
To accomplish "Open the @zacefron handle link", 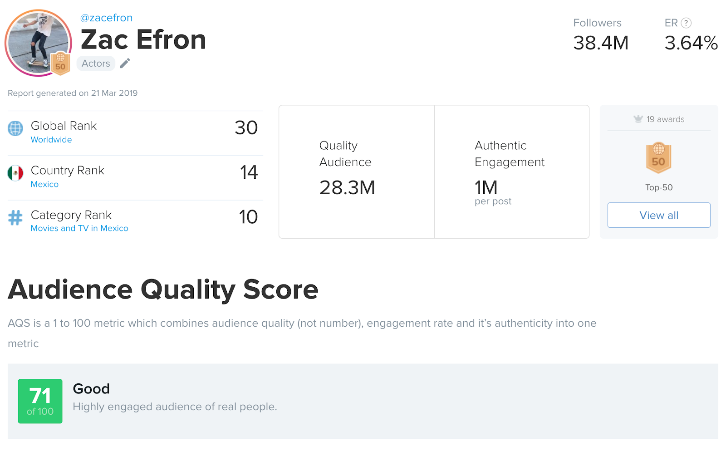I will [x=106, y=18].
